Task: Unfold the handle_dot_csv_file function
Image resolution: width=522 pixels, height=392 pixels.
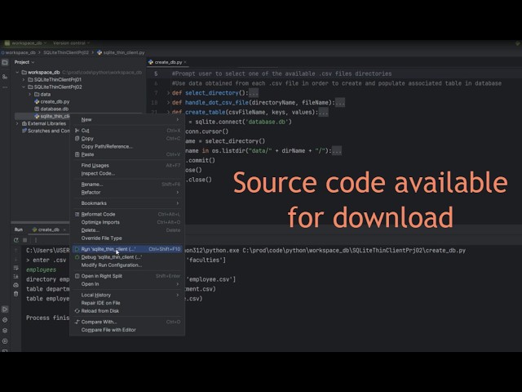Action: 168,103
